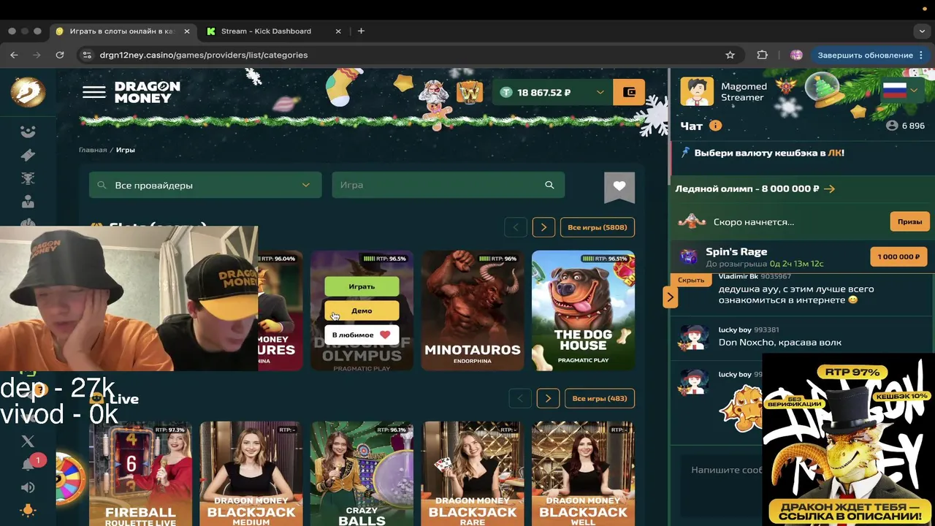
Task: Go back with the browser back arrow
Action: pos(14,55)
